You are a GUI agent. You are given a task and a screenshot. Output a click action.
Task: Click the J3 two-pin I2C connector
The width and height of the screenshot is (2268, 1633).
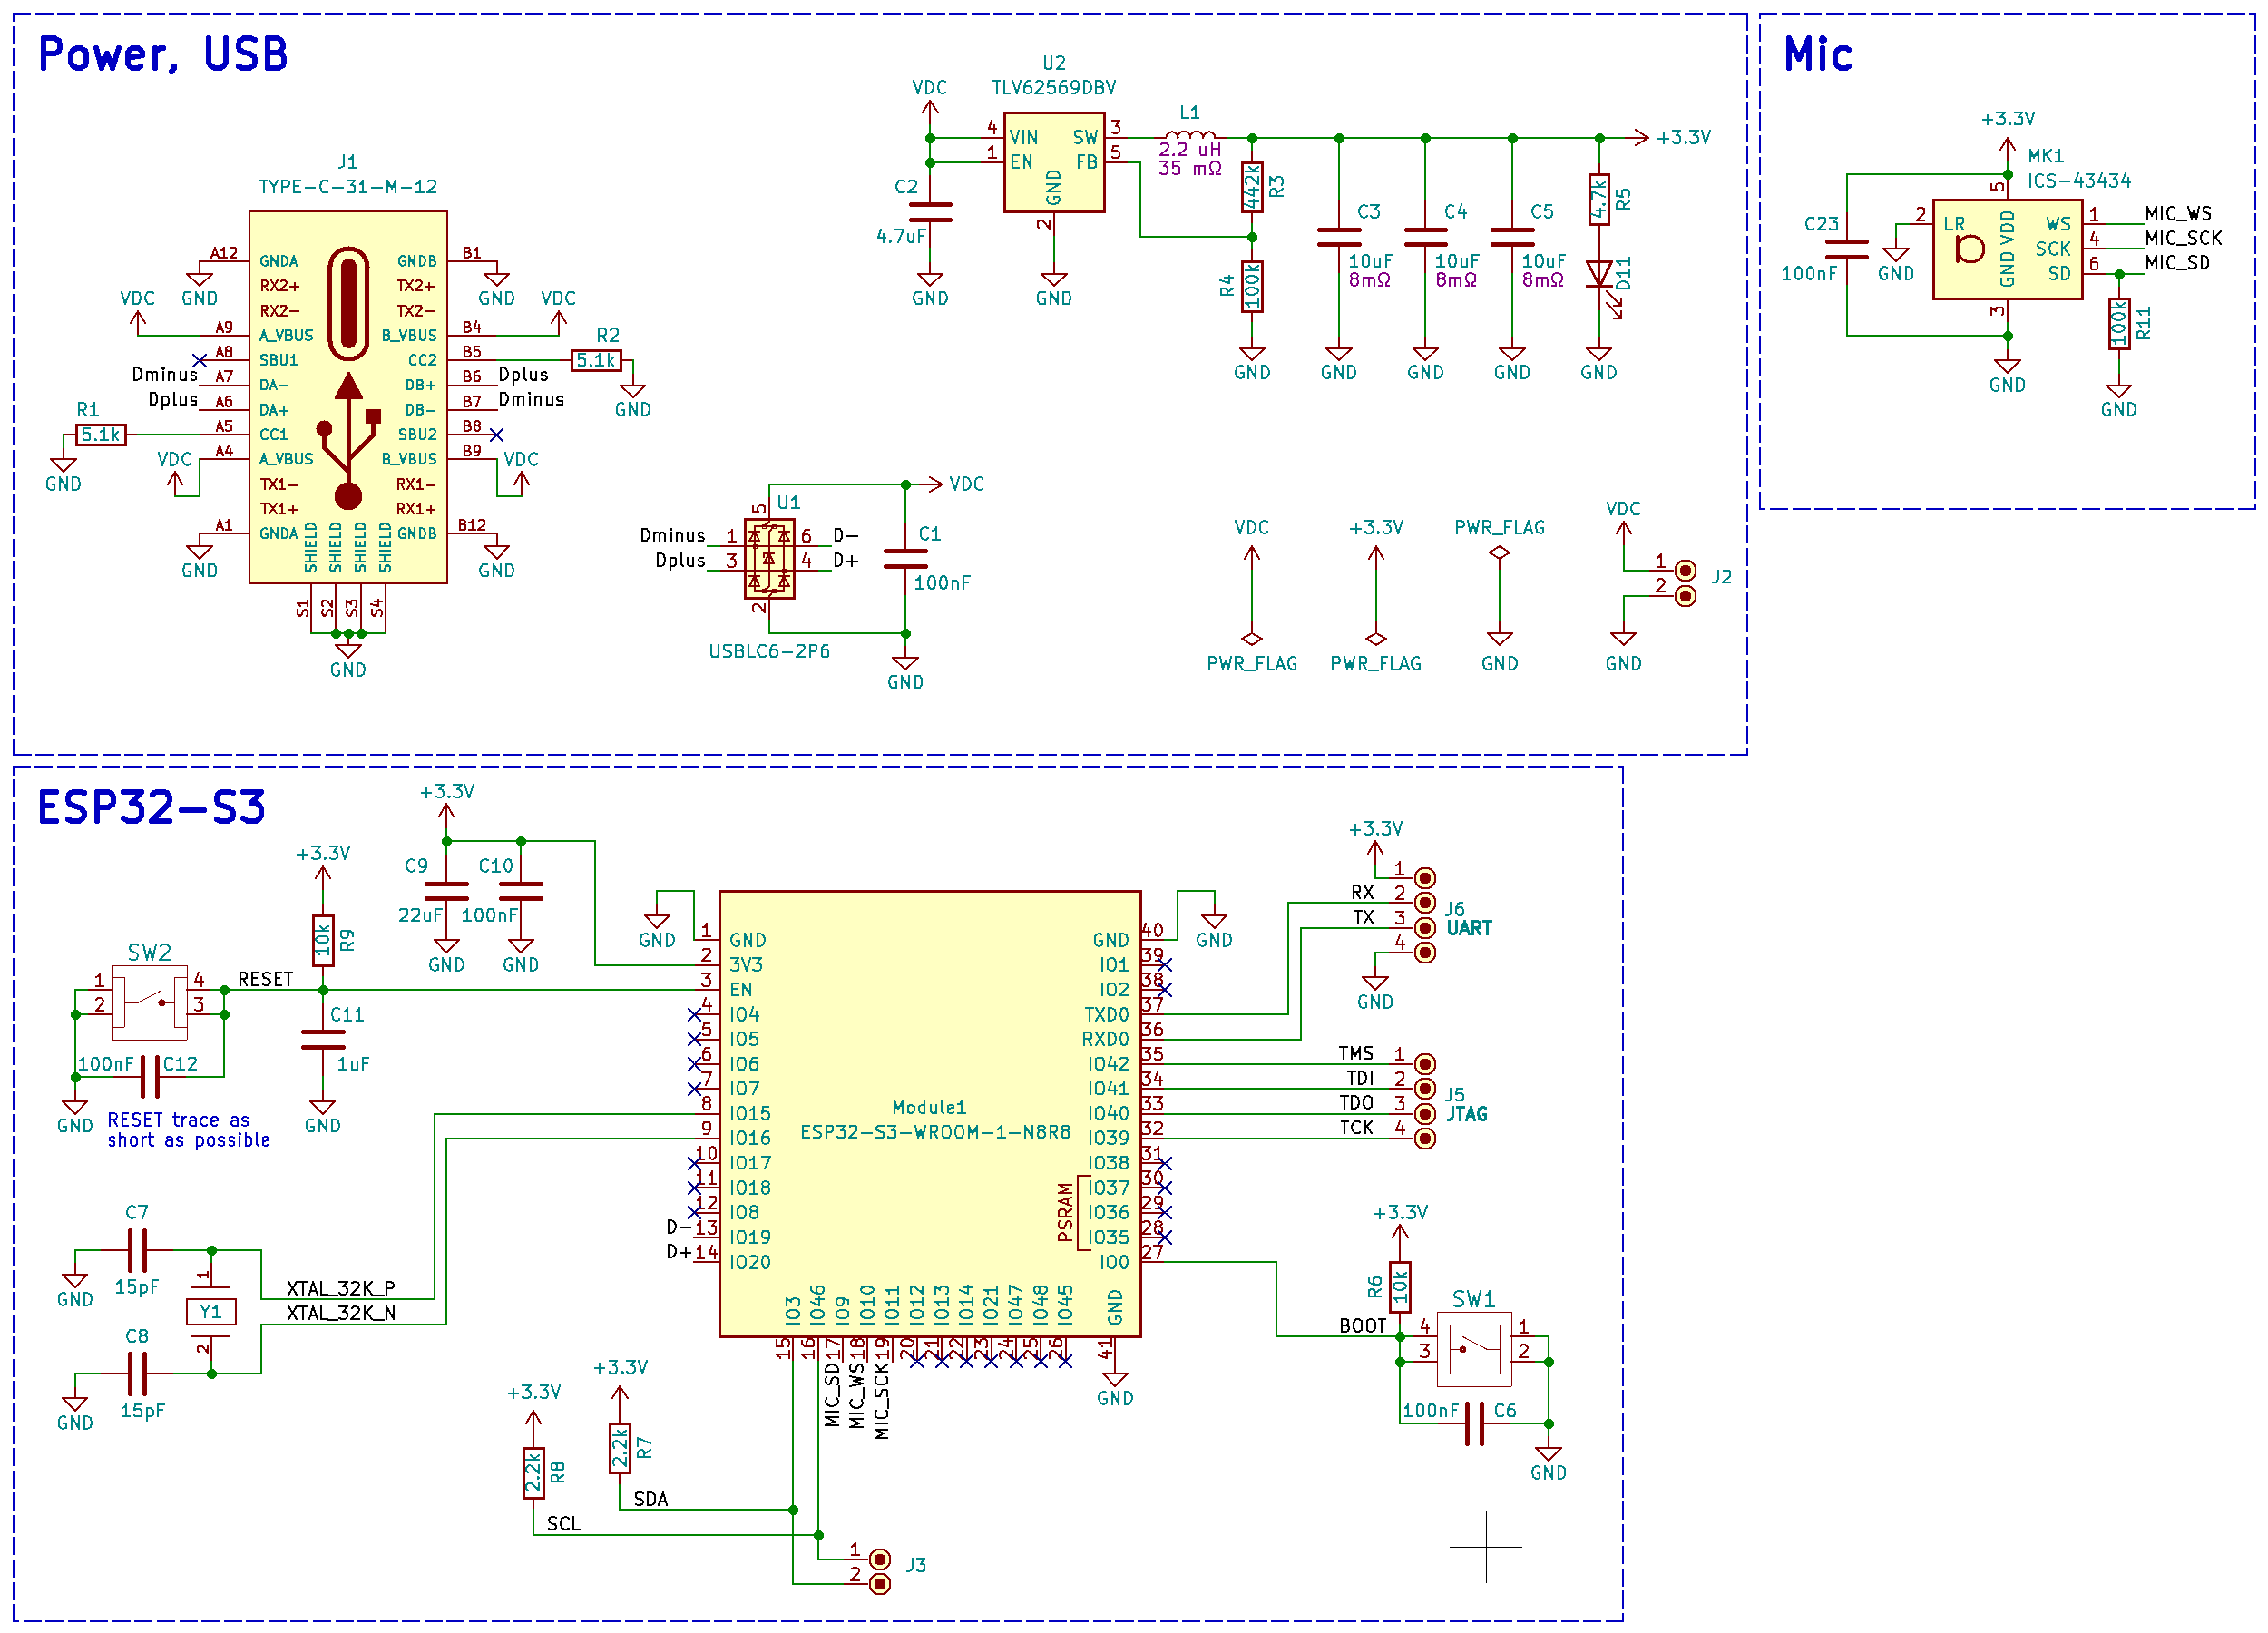[x=880, y=1572]
